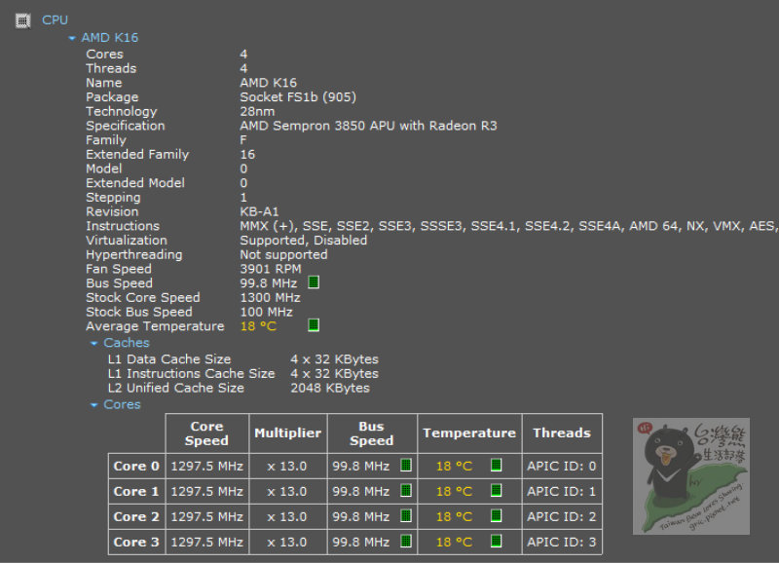This screenshot has width=779, height=564.
Task: Click the 28nm technology value
Action: [x=257, y=111]
